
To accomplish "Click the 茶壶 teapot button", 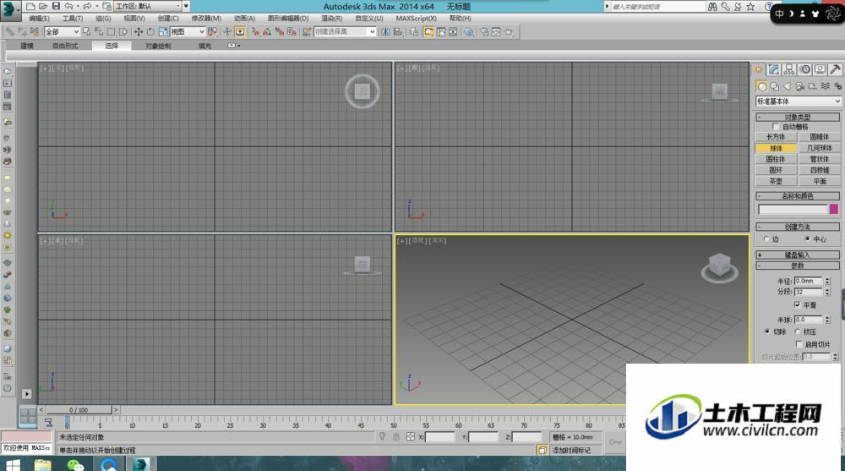I will (x=776, y=181).
